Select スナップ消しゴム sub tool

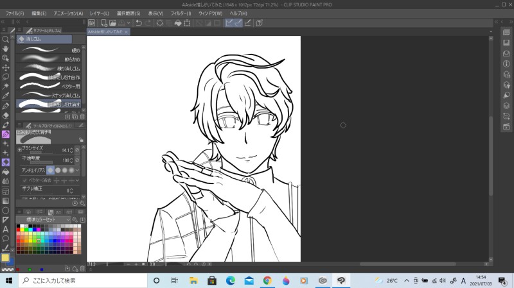pyautogui.click(x=49, y=95)
